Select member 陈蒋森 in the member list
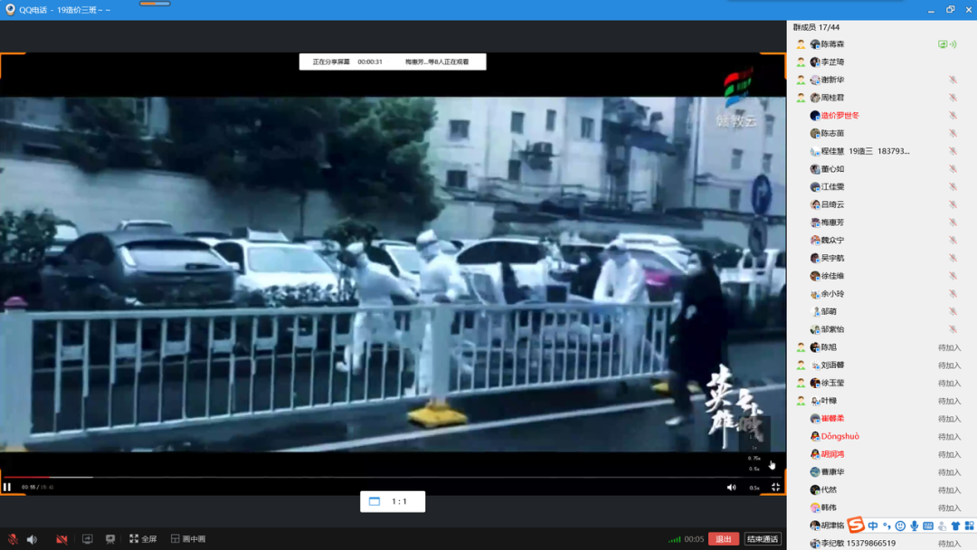977x550 pixels. click(832, 44)
